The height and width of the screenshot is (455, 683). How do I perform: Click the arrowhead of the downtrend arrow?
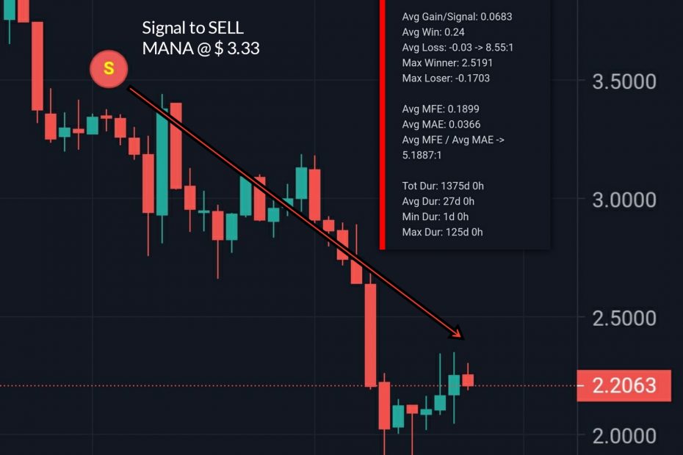pyautogui.click(x=460, y=334)
